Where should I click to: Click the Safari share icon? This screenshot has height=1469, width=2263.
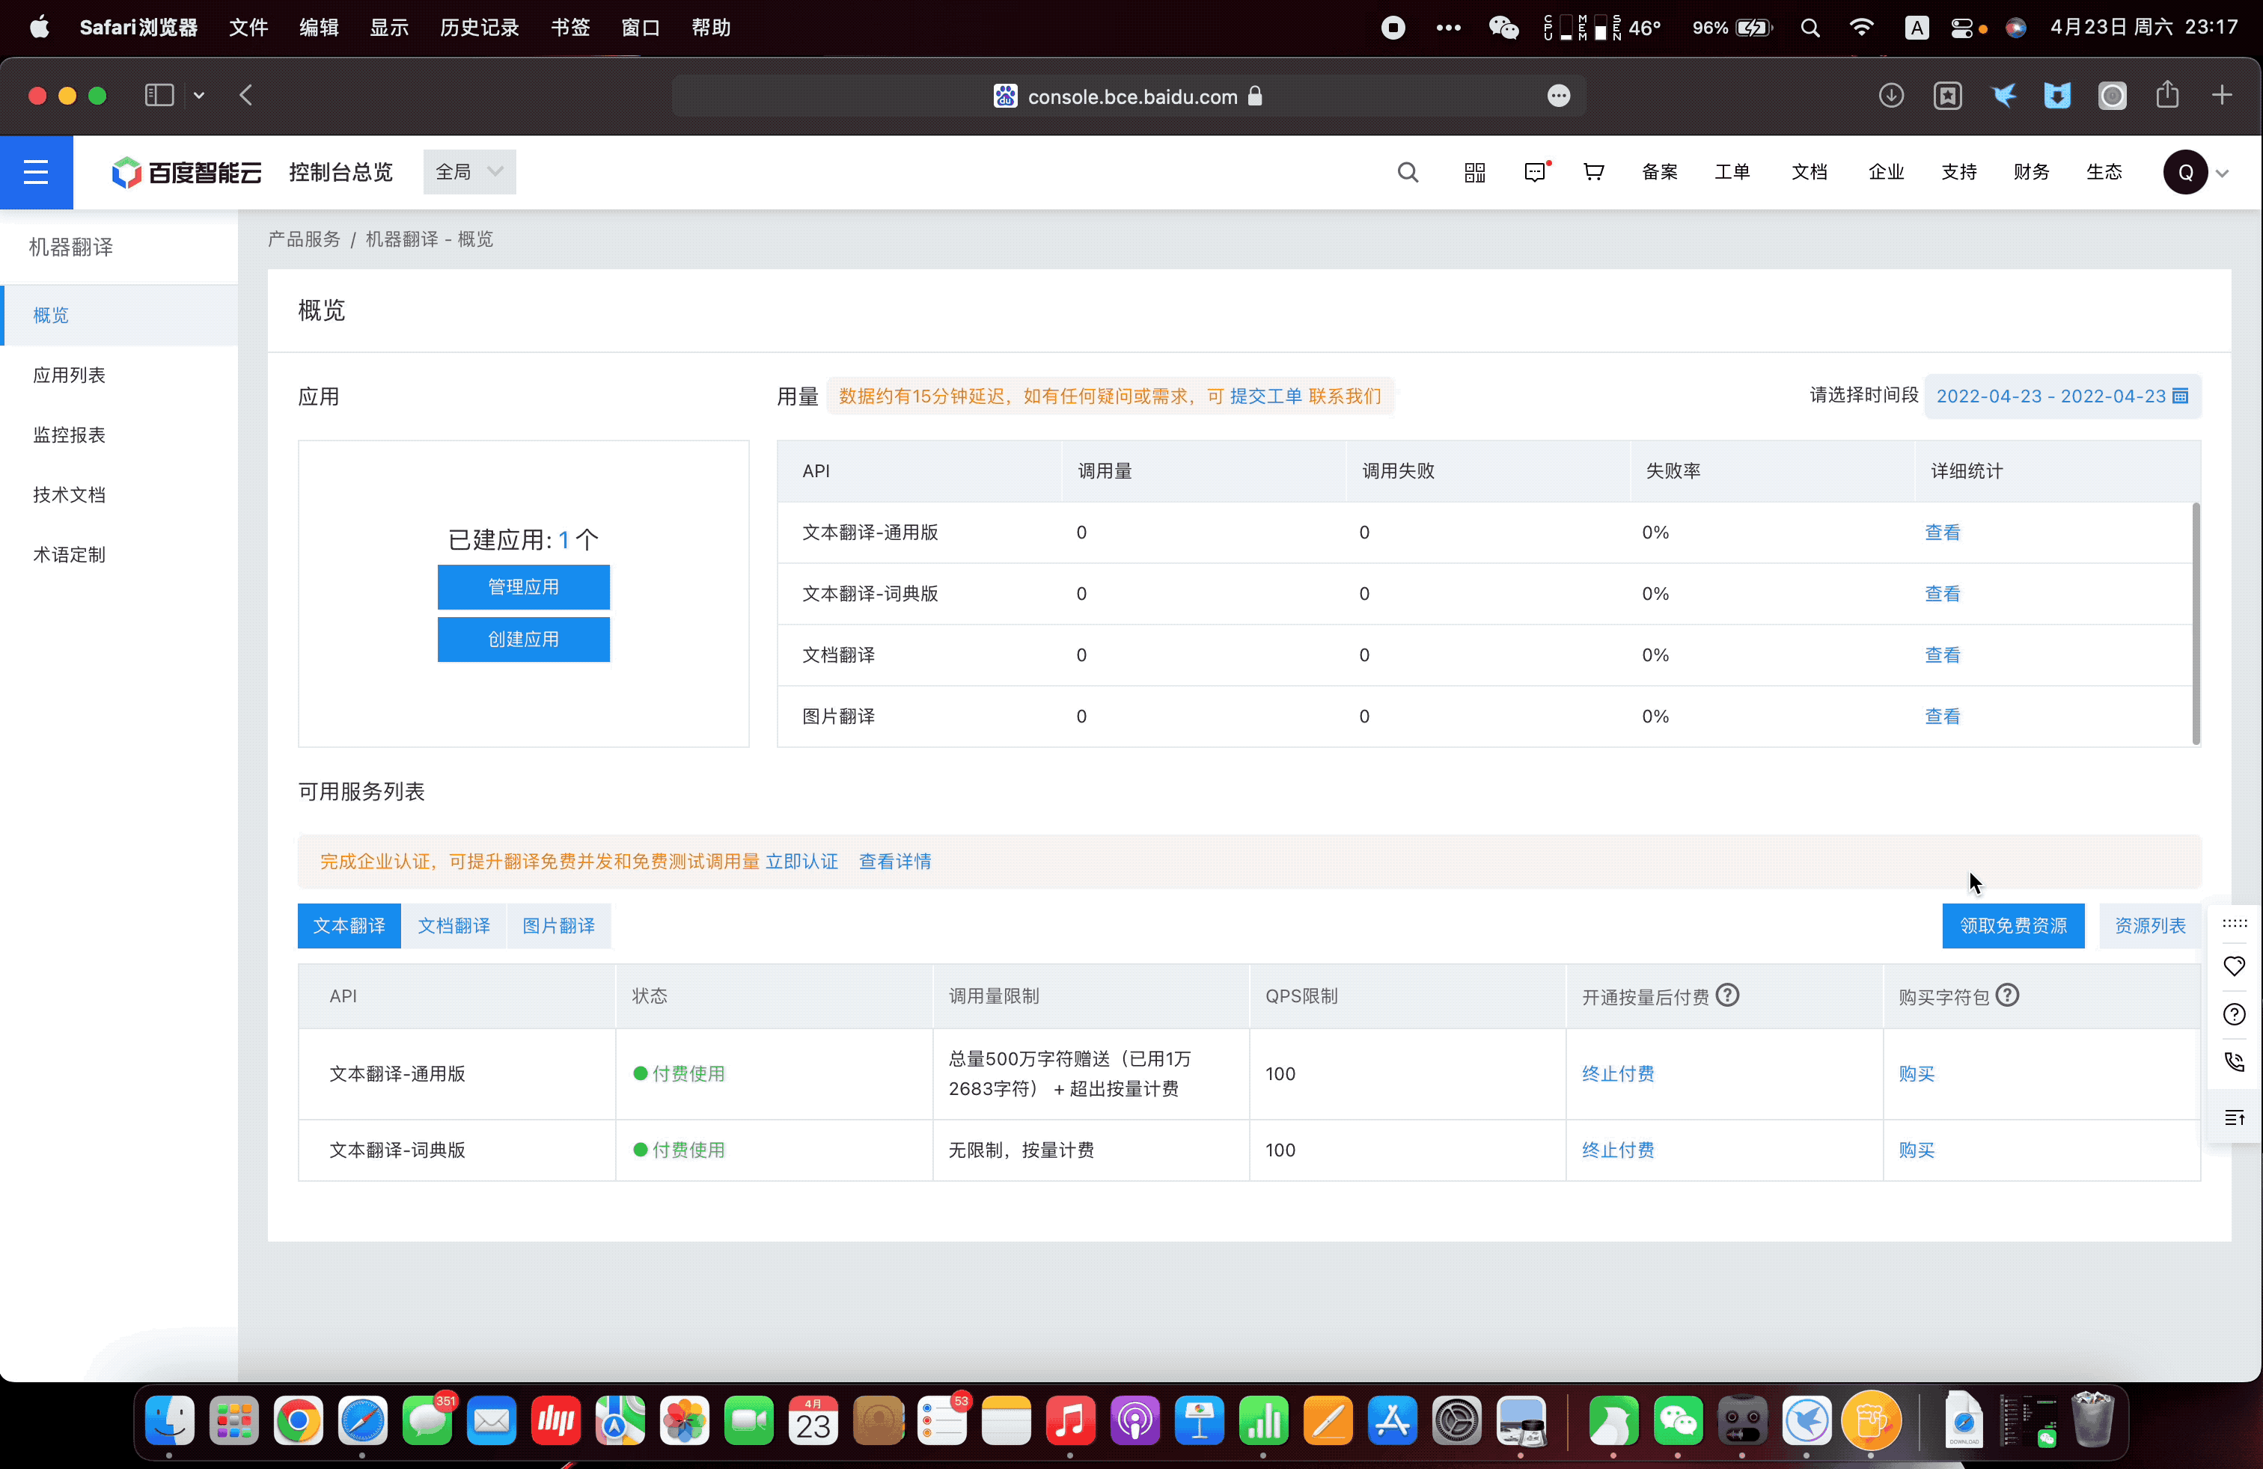point(2167,94)
